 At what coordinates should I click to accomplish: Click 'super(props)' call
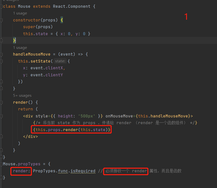coord(38,27)
